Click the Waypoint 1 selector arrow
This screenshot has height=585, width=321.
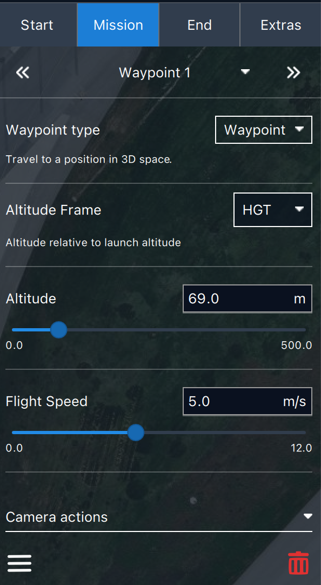tap(245, 71)
